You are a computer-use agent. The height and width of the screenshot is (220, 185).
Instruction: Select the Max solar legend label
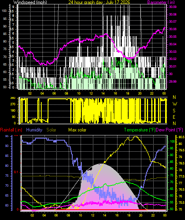77,130
